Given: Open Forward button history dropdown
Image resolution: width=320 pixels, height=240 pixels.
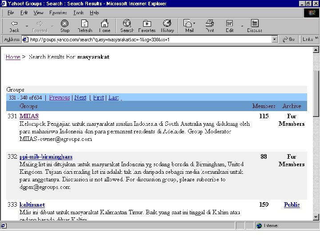Looking at the screenshot, I should click(52, 26).
